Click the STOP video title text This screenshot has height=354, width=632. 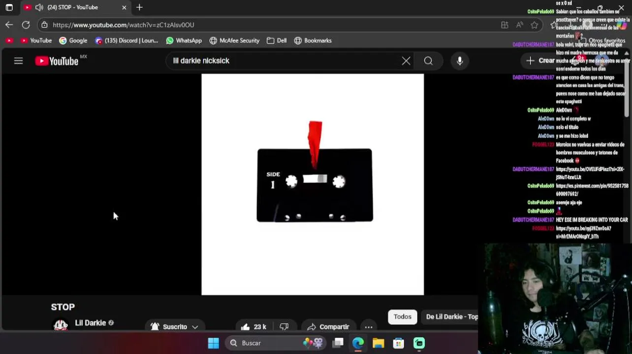click(63, 307)
